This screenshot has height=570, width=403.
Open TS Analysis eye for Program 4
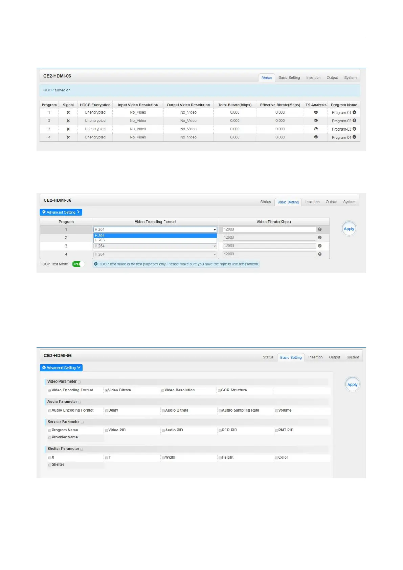(x=316, y=137)
